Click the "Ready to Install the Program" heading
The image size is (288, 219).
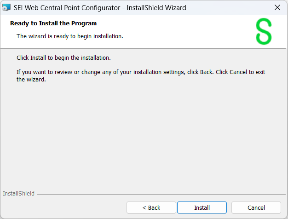click(x=53, y=23)
